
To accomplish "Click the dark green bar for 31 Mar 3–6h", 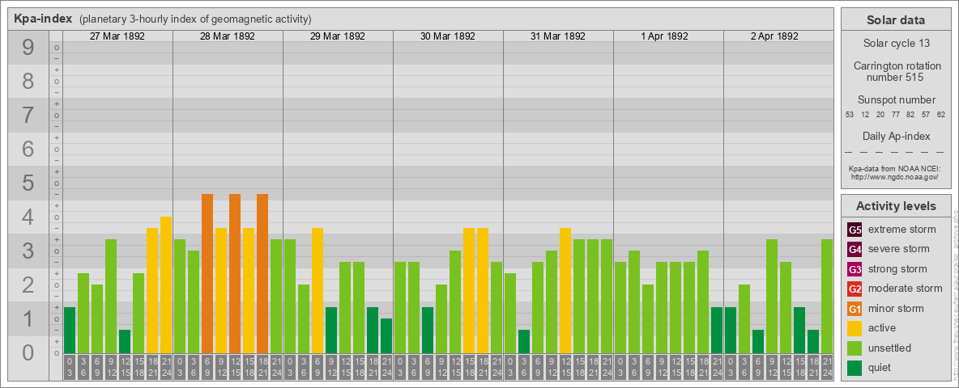I will (x=523, y=342).
